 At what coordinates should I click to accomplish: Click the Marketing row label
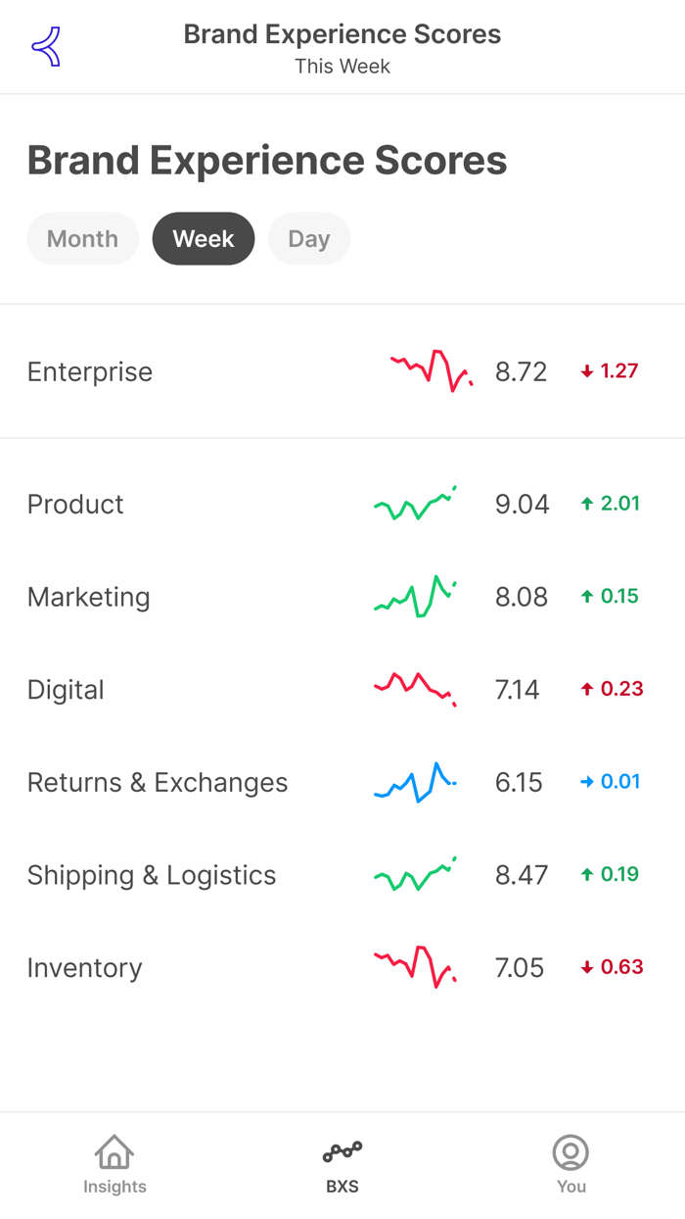pos(88,597)
